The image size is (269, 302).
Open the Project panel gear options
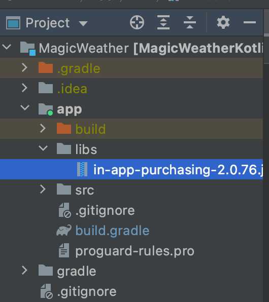point(223,22)
